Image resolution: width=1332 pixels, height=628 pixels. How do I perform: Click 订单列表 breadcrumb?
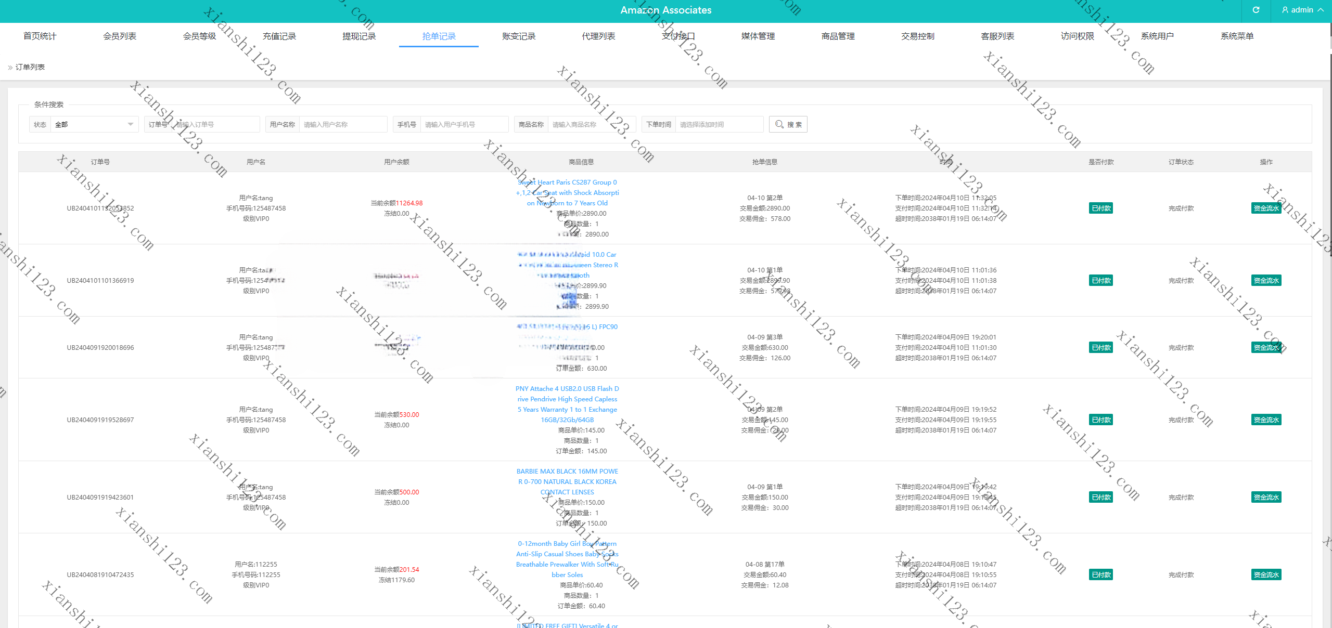pyautogui.click(x=30, y=67)
